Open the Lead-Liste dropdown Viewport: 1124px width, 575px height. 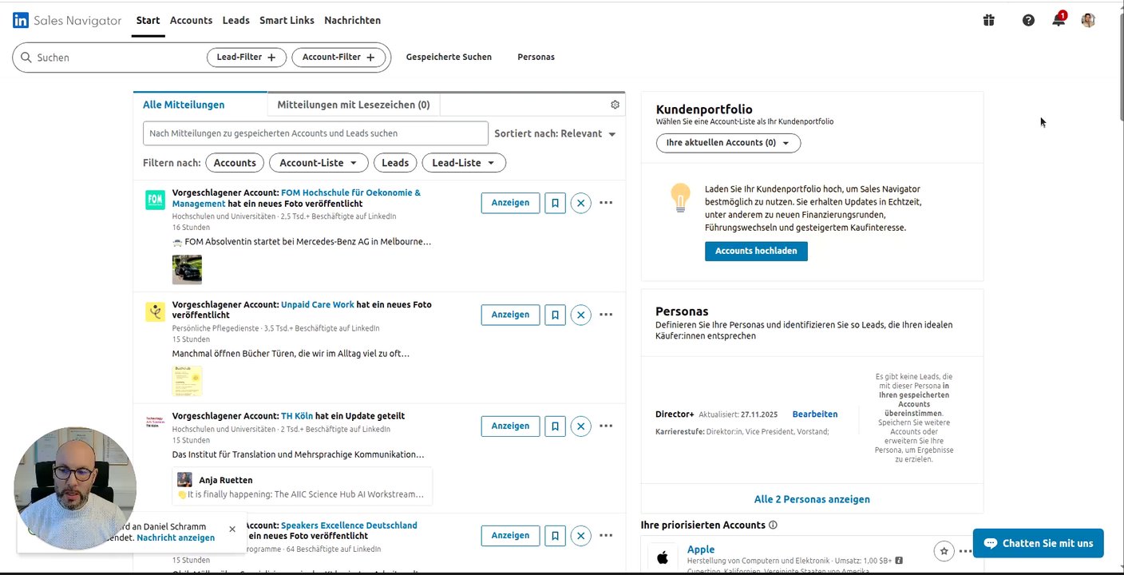point(464,163)
